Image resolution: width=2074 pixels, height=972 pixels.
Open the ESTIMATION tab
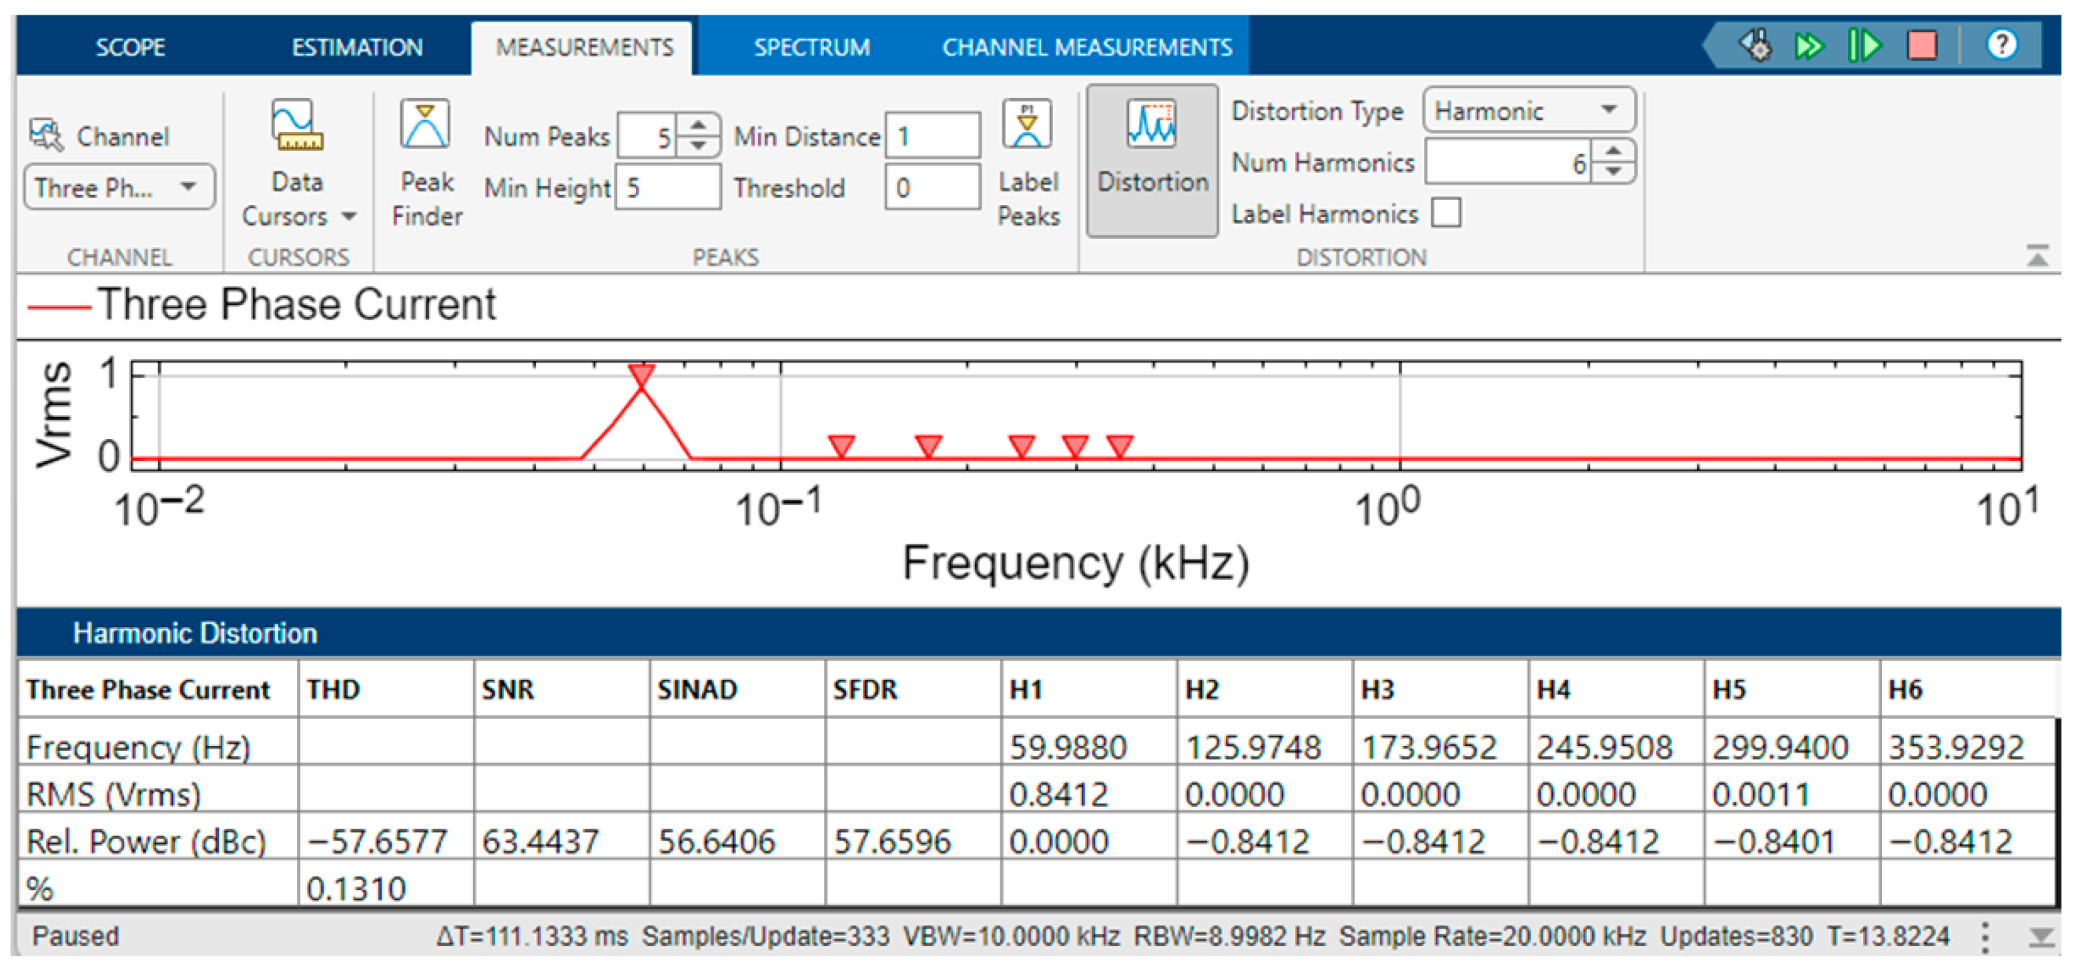coord(356,47)
